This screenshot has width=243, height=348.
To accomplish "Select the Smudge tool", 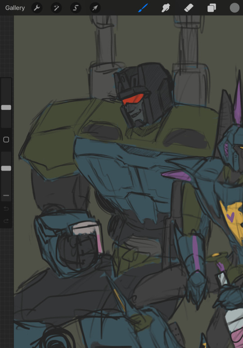I will click(x=166, y=8).
